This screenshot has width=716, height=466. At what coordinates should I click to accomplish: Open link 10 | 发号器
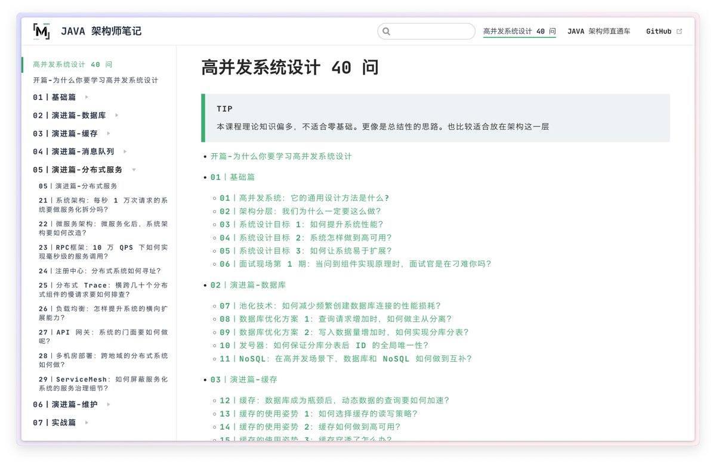point(324,345)
